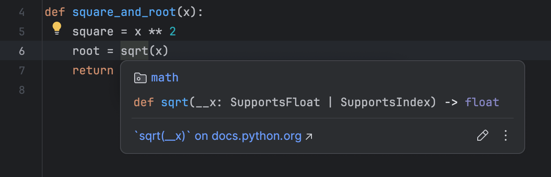Click line number 8 in the gutter
The width and height of the screenshot is (551, 177).
(22, 90)
